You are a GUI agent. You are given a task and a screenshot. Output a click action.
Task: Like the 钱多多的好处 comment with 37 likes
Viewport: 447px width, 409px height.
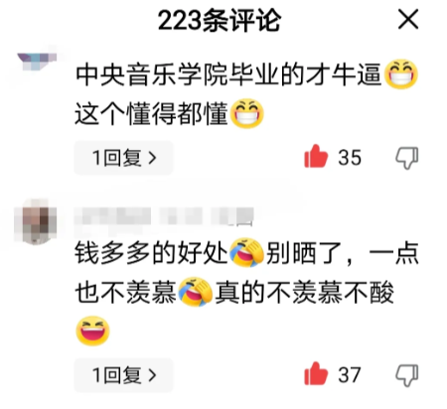point(316,373)
